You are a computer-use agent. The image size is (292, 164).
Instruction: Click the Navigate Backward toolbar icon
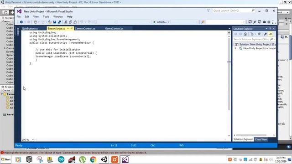[21, 22]
